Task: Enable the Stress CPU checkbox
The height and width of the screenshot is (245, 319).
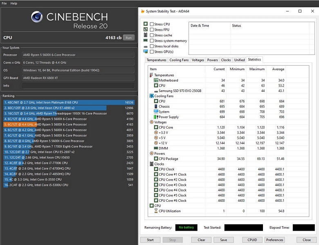Action: point(152,24)
